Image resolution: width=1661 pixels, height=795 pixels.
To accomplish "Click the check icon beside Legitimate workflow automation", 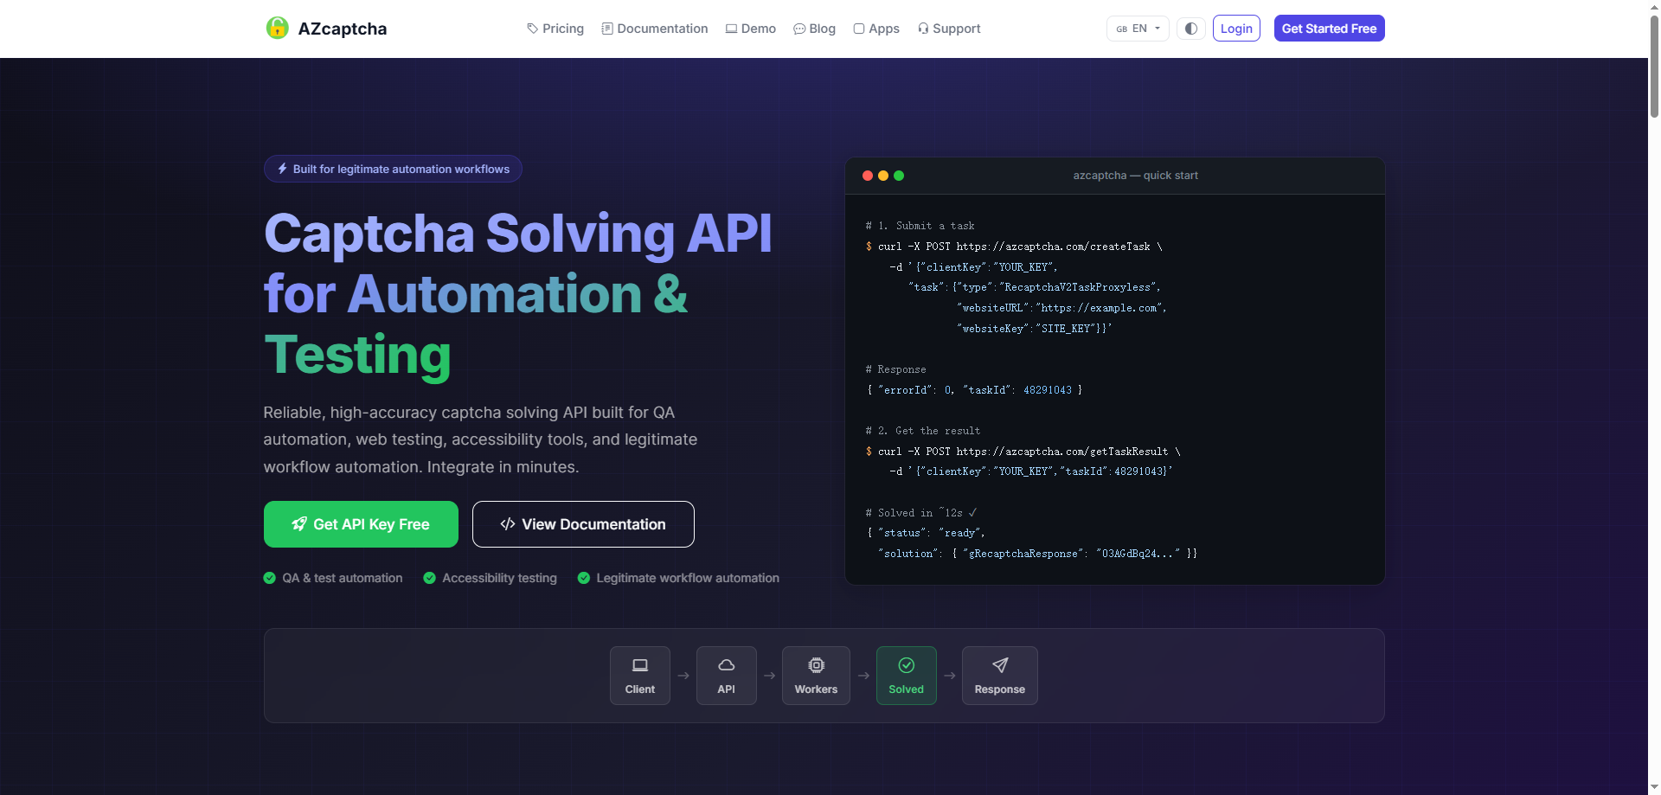I will click(x=584, y=578).
